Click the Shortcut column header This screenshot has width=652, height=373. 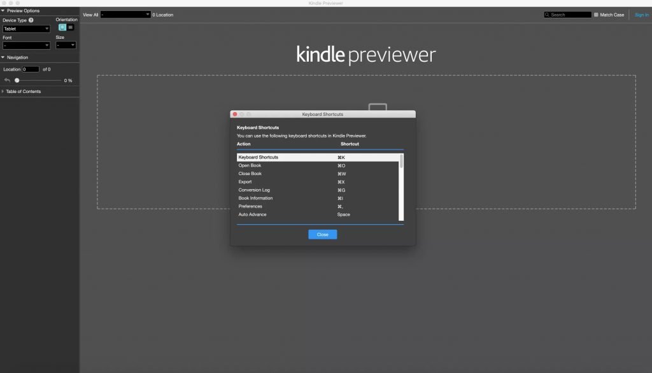pyautogui.click(x=350, y=144)
